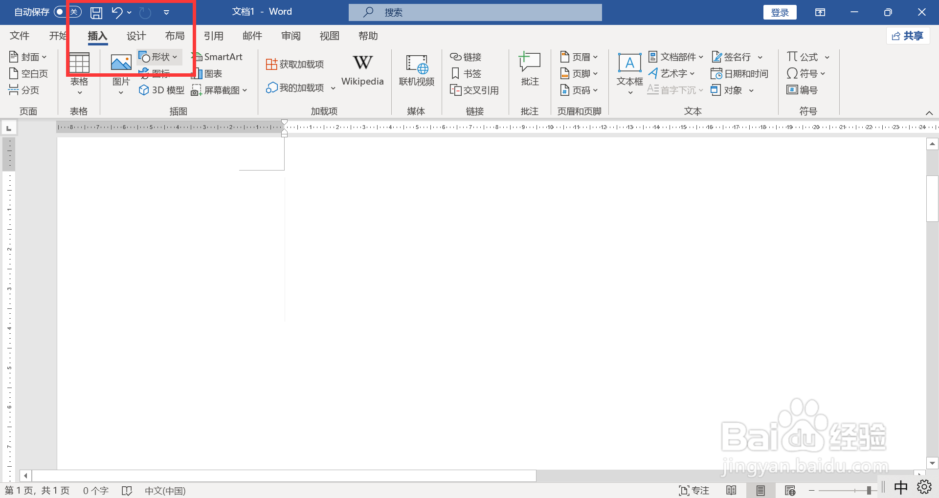Switch to 专注 focus mode

pos(694,490)
